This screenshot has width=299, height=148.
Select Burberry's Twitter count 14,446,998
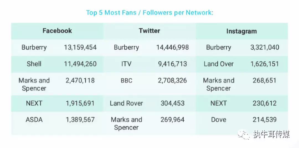[172, 47]
